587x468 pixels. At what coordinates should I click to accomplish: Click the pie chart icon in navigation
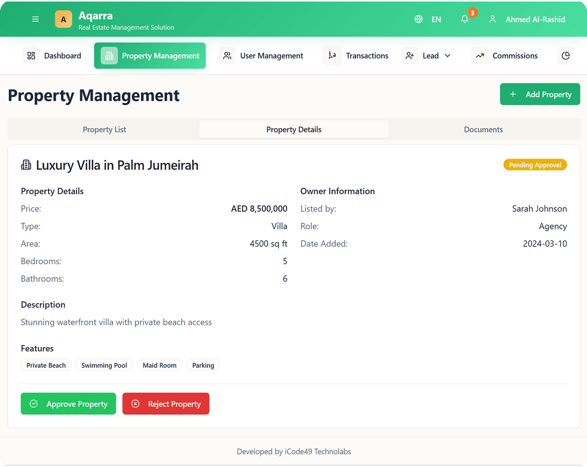[565, 55]
